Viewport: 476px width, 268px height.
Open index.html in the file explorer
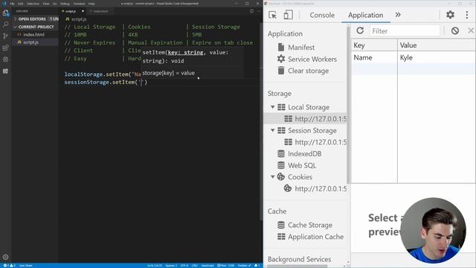tap(35, 35)
